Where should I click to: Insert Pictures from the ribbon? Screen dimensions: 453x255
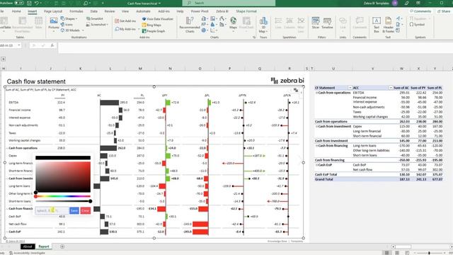[54, 24]
